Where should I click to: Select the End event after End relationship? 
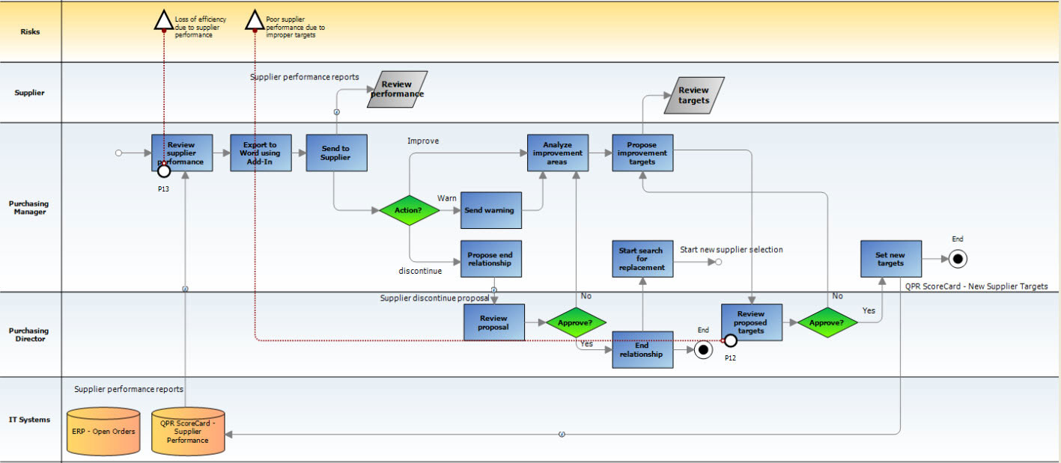[x=703, y=349]
